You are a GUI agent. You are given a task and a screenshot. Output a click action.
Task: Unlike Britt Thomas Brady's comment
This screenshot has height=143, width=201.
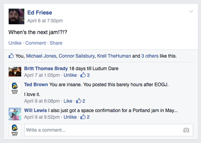coord(70,75)
